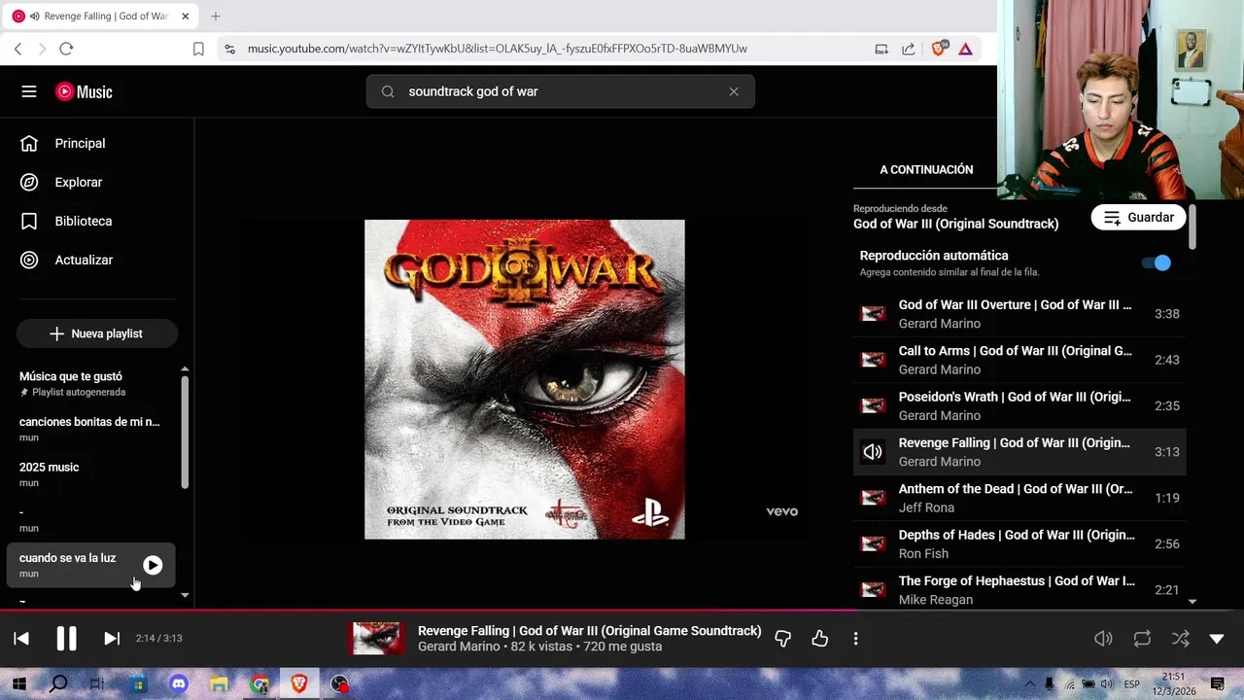Toggle repeat mode

pos(1142,639)
